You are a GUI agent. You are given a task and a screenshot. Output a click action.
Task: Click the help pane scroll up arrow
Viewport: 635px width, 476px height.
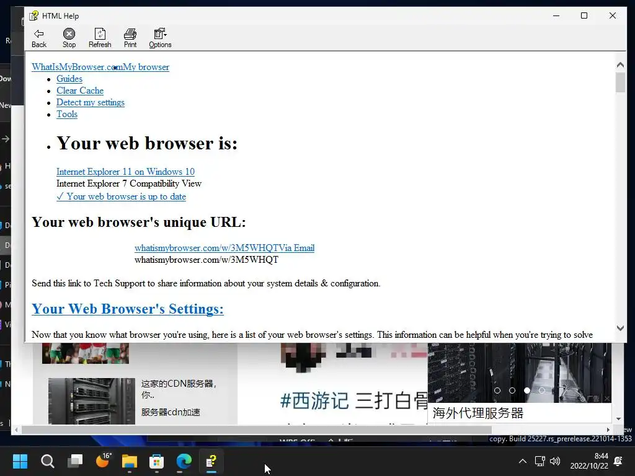tap(620, 64)
